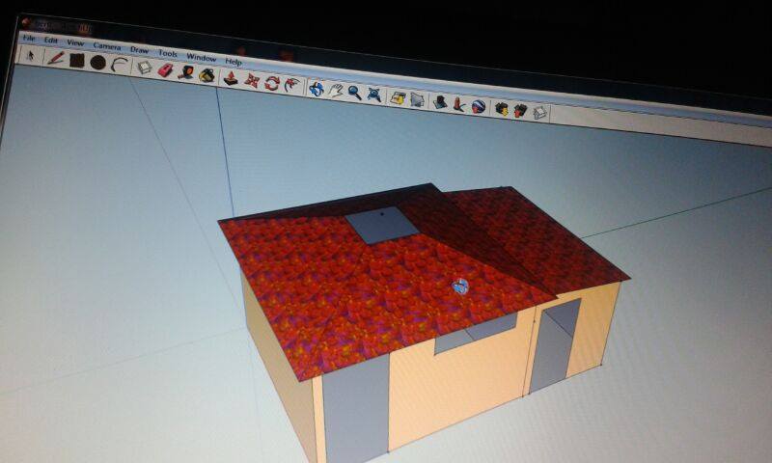Image resolution: width=772 pixels, height=463 pixels.
Task: Activate the Tape Measure tool
Action: [x=186, y=72]
